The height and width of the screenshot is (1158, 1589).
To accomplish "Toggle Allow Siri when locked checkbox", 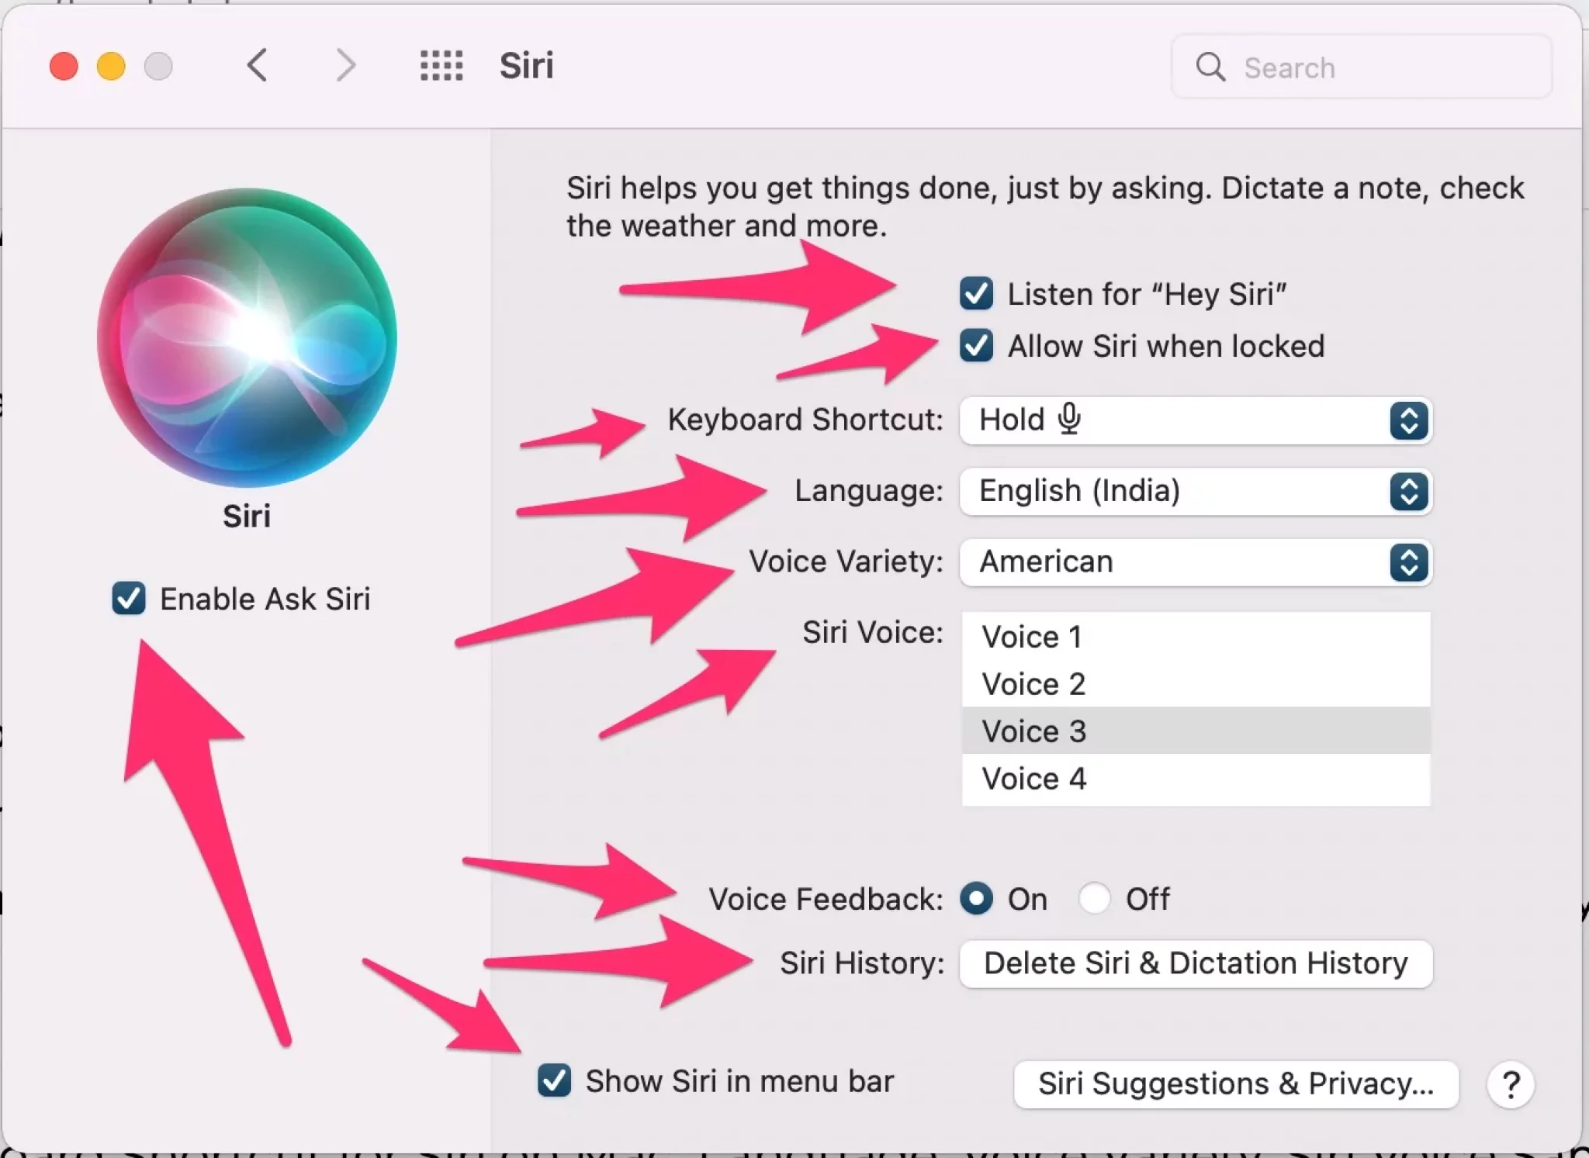I will tap(976, 346).
